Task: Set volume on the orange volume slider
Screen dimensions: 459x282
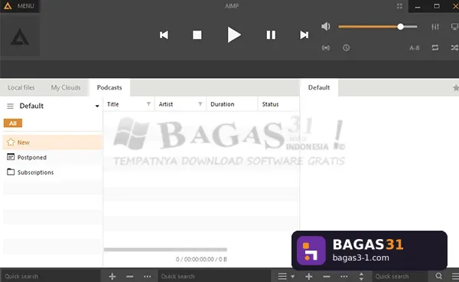Action: pos(378,27)
